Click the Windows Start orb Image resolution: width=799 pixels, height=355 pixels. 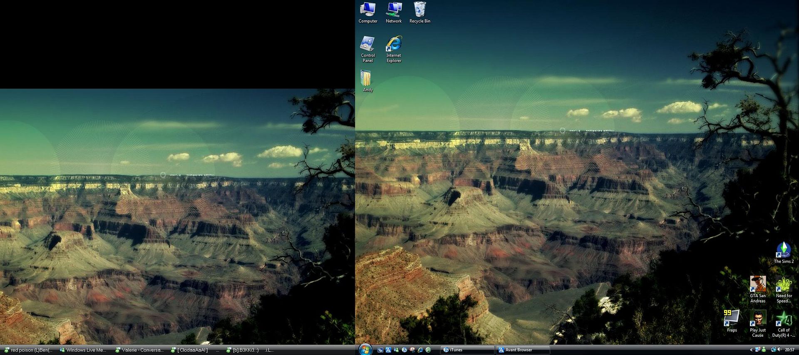click(365, 350)
